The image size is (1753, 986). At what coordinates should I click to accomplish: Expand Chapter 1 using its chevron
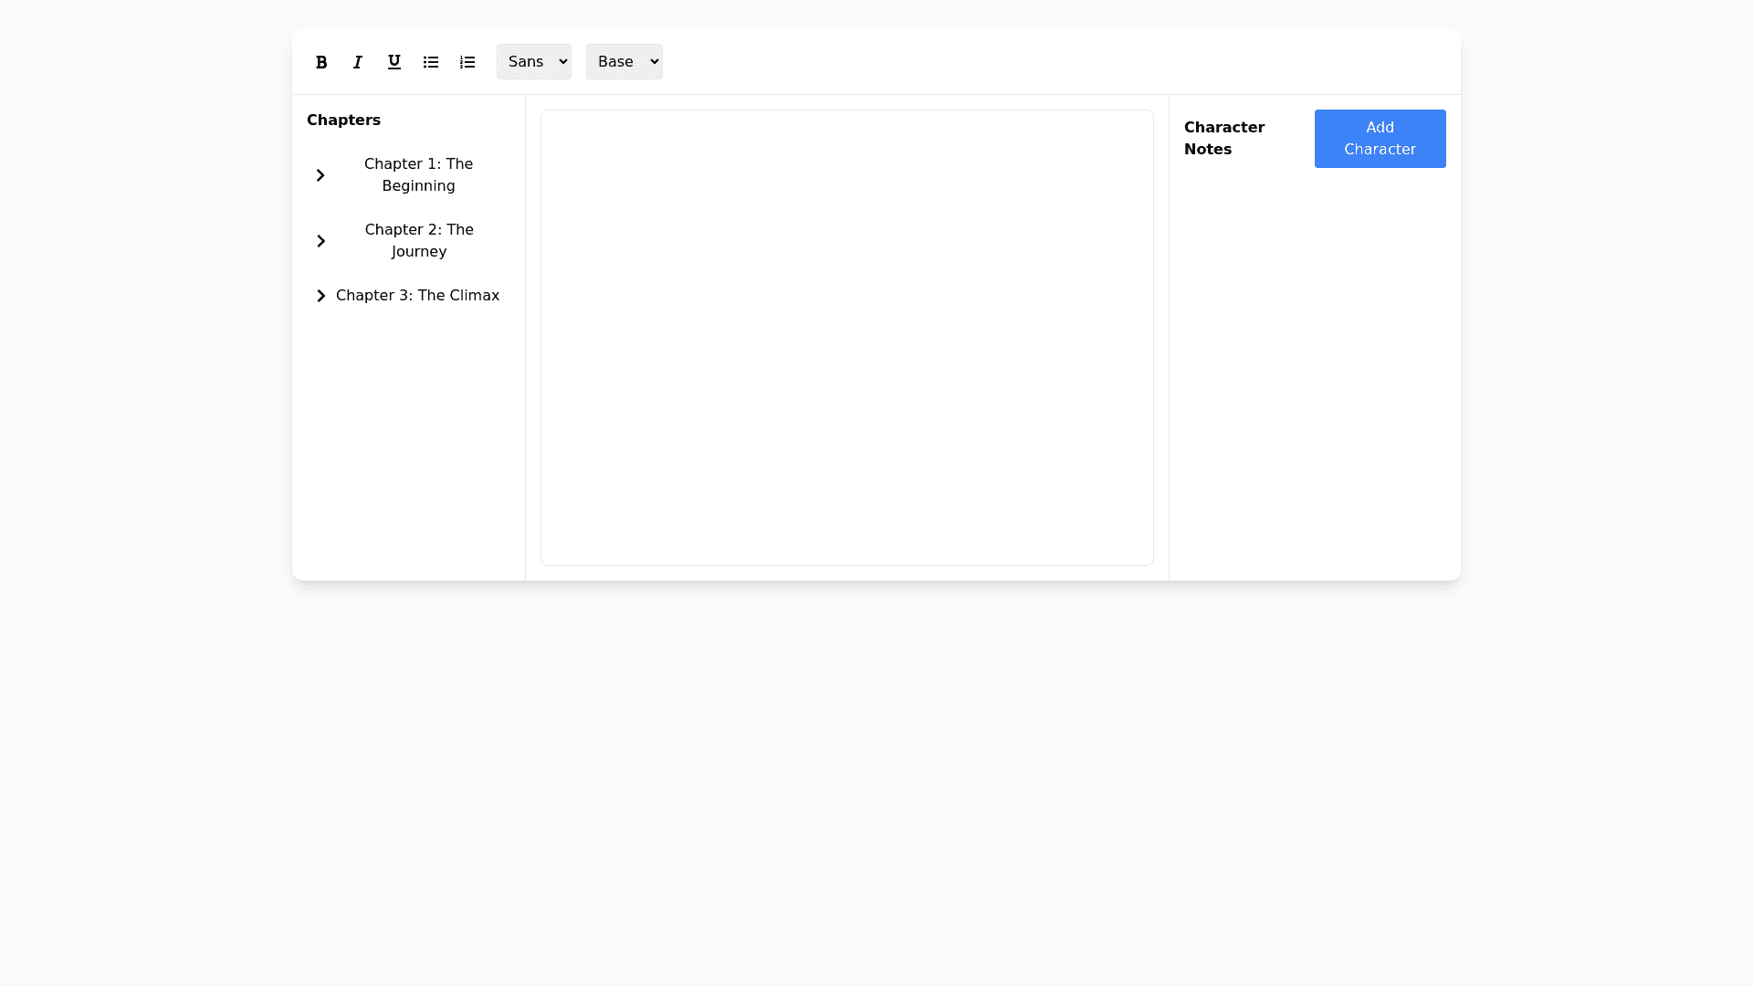tap(320, 175)
